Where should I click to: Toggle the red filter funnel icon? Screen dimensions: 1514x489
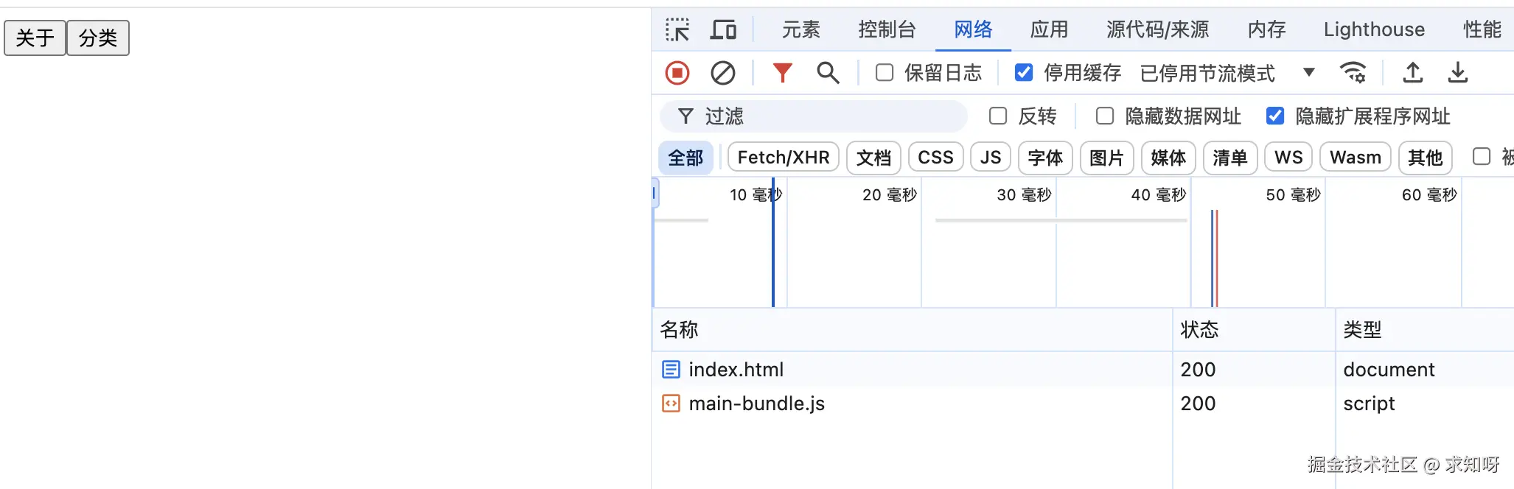coord(782,73)
